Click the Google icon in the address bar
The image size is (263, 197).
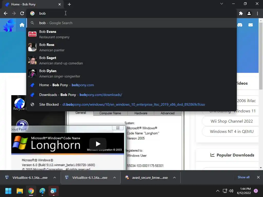pyautogui.click(x=32, y=13)
